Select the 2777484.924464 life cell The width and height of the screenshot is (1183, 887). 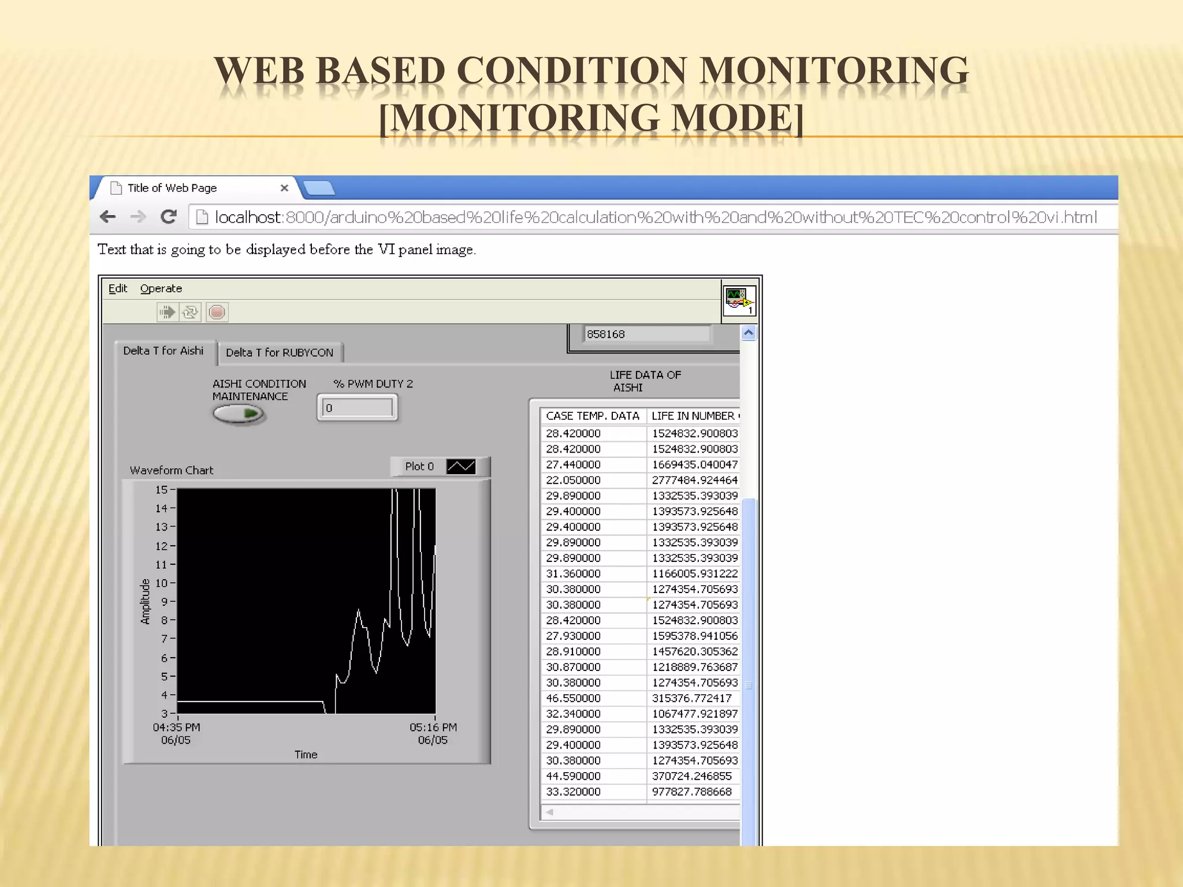pyautogui.click(x=693, y=480)
